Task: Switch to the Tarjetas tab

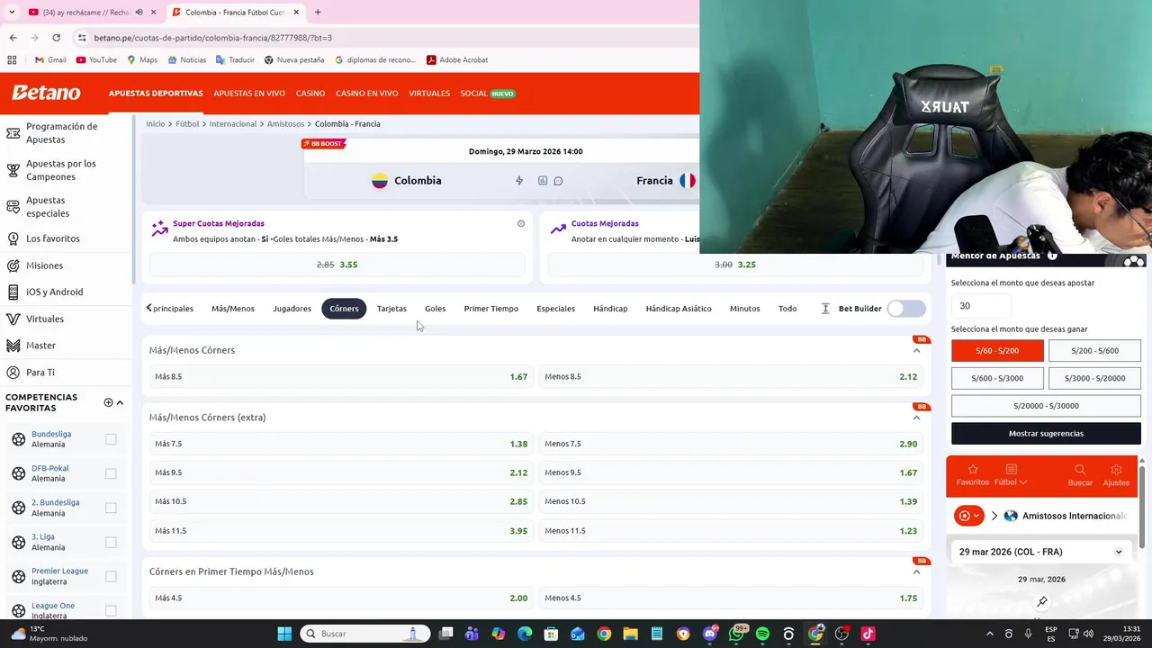Action: pyautogui.click(x=391, y=309)
